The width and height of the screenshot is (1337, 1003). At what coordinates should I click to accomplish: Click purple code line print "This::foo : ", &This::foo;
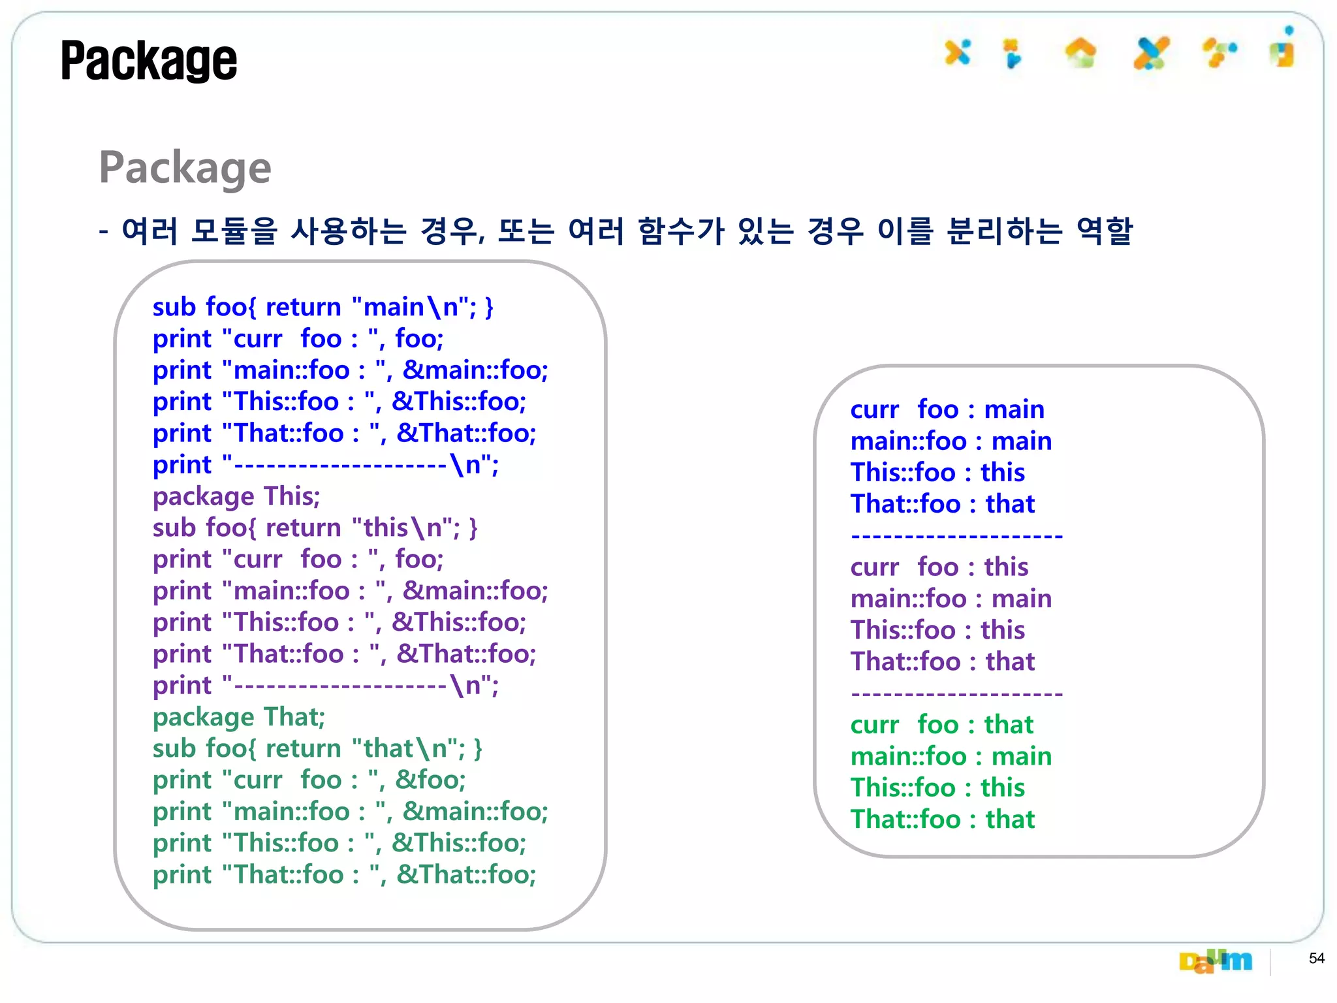339,622
